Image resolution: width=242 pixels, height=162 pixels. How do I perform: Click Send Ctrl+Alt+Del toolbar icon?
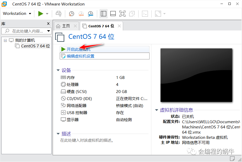(x=58, y=14)
